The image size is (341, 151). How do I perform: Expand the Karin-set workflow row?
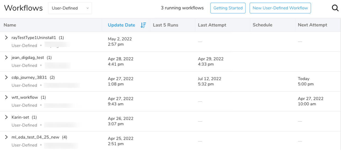point(7,117)
